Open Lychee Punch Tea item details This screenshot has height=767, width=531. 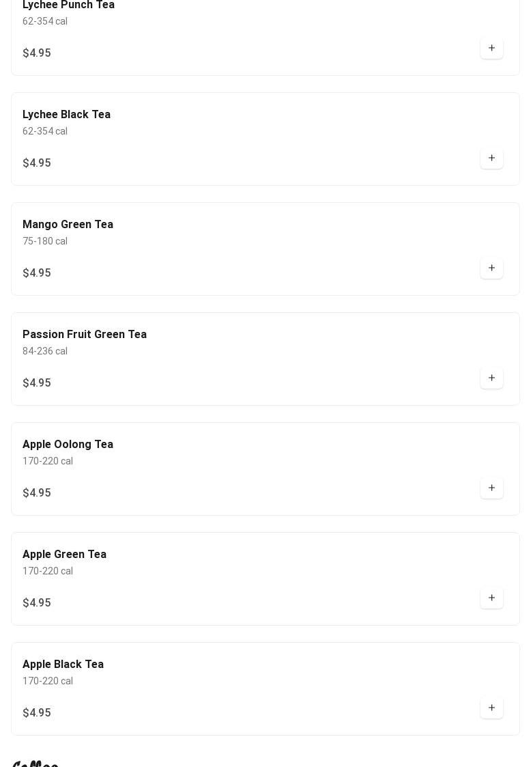point(68,5)
